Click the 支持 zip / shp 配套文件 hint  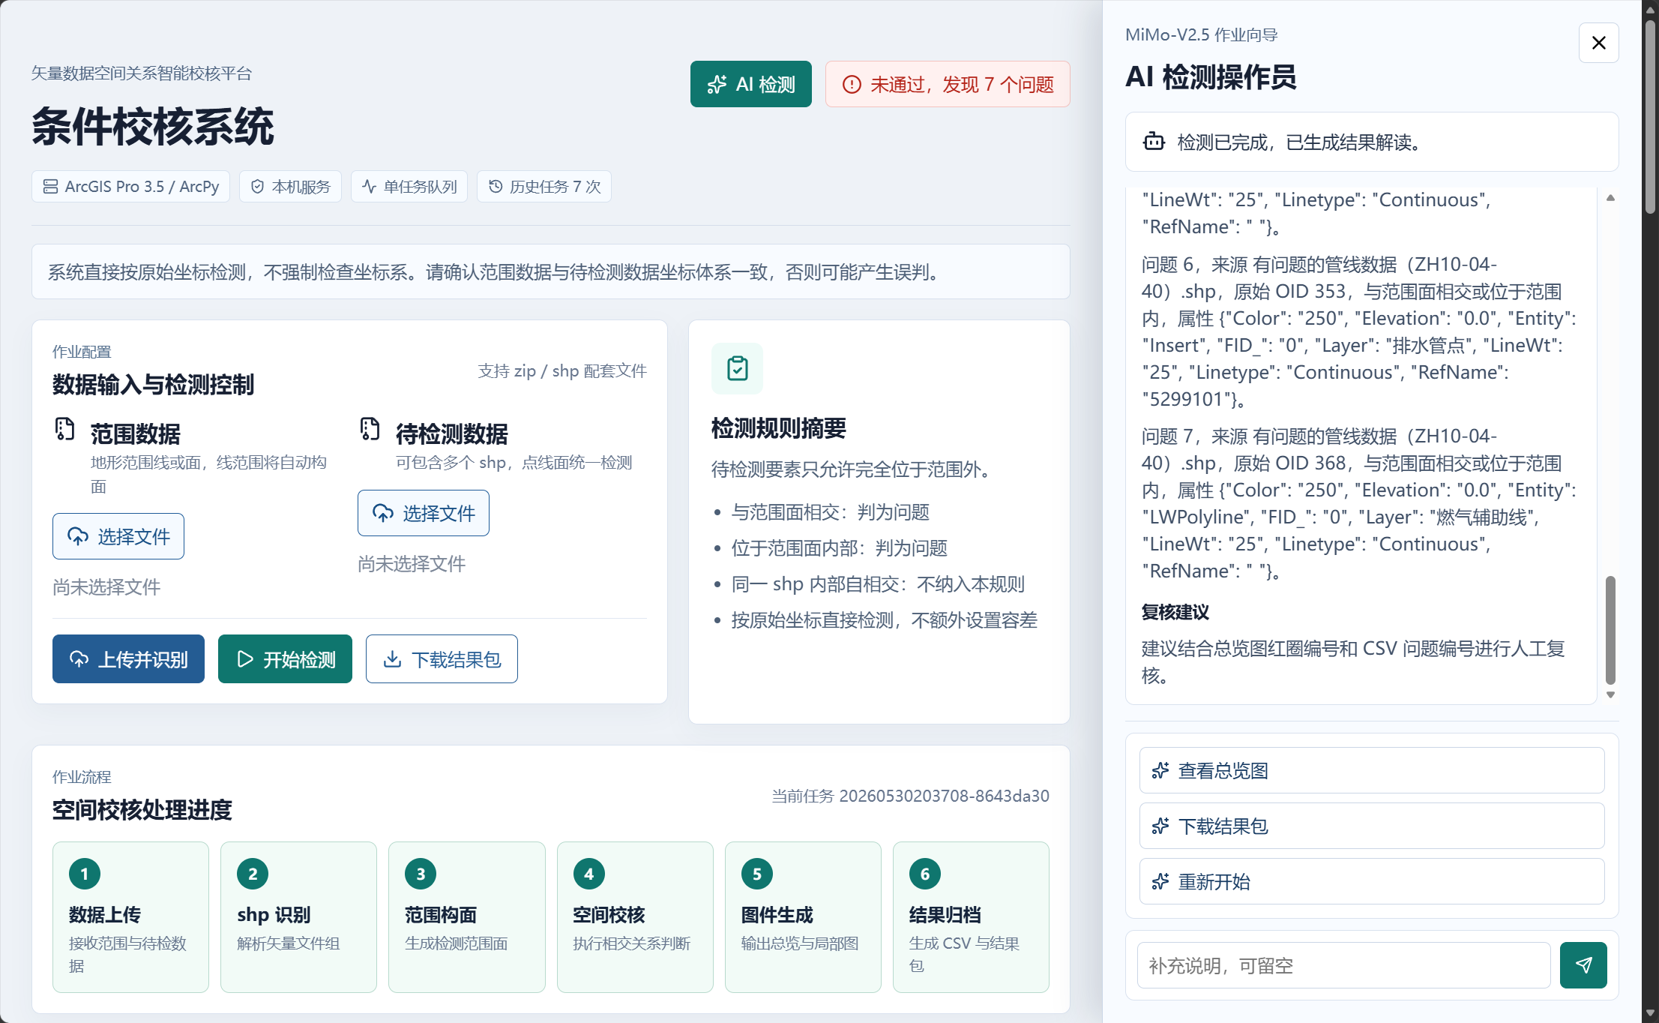click(x=562, y=370)
